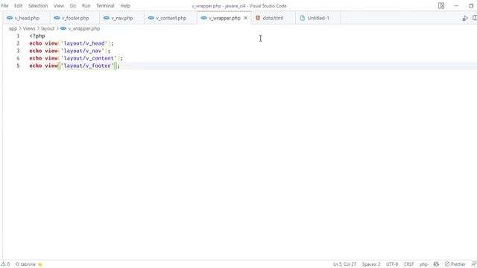This screenshot has width=477, height=268.
Task: Click the PHP file icon on v_head.php tab
Action: click(x=10, y=18)
